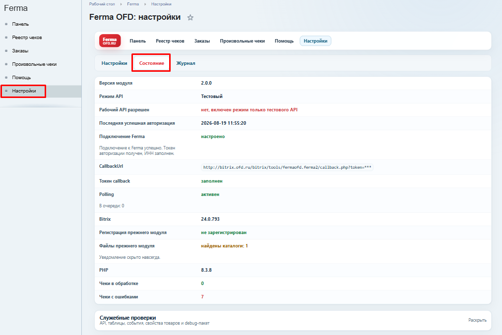Image resolution: width=502 pixels, height=335 pixels.
Task: Click the 'В очереди: 0' note
Action: point(112,206)
